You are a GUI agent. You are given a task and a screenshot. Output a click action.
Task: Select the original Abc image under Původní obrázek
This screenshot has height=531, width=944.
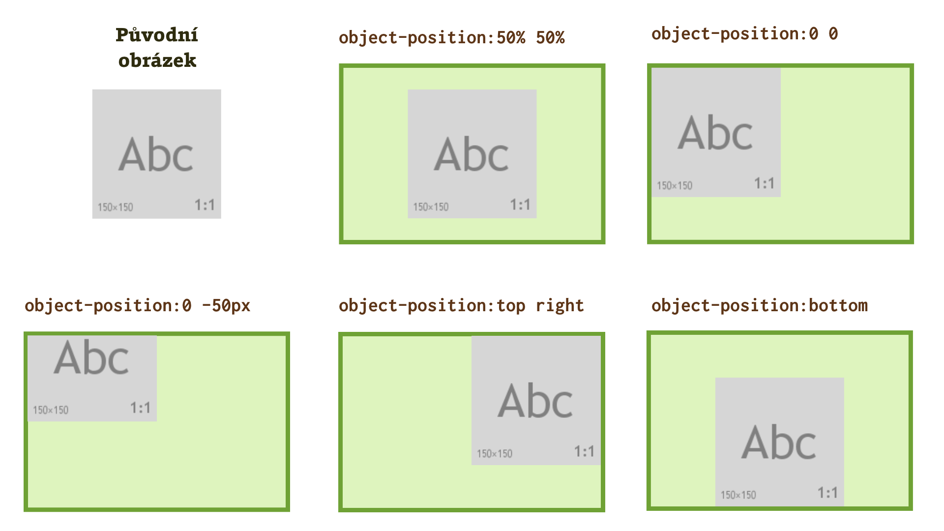click(156, 154)
